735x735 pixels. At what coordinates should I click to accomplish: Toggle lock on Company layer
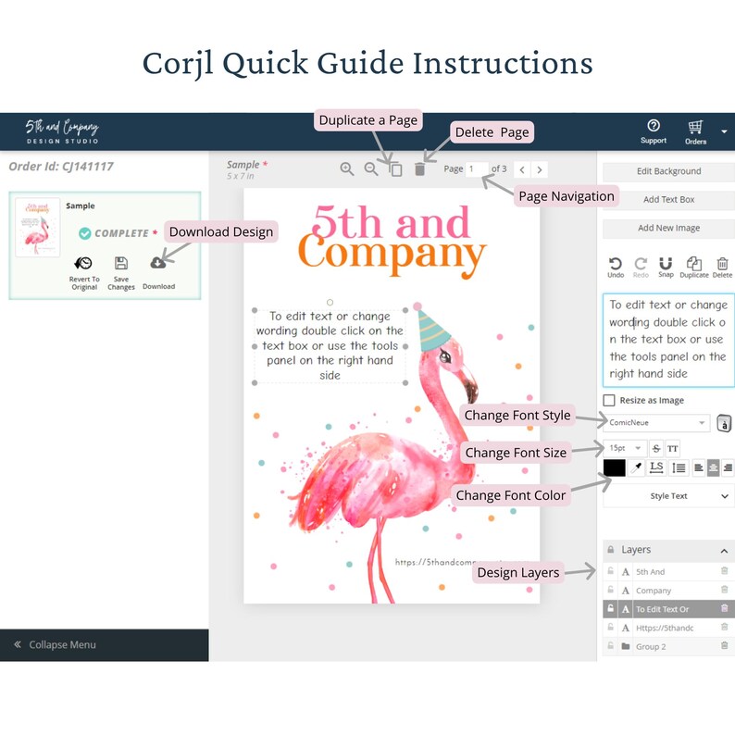[x=610, y=590]
